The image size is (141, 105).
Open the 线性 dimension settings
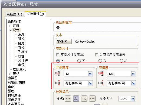pos(21,56)
